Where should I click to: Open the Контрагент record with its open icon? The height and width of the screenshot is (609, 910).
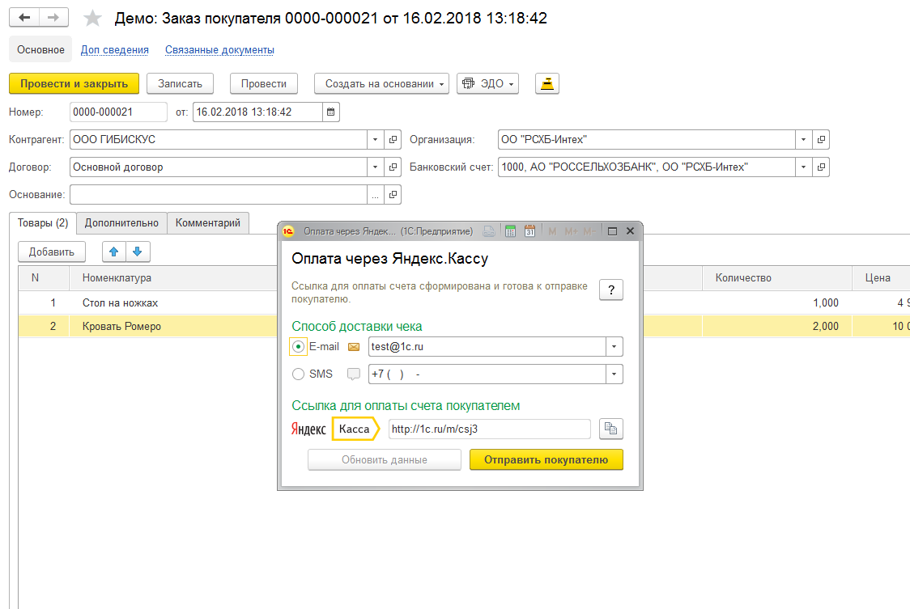pos(393,140)
